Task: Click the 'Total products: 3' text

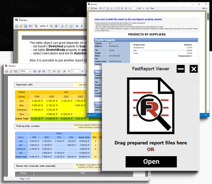Action: coord(185,56)
